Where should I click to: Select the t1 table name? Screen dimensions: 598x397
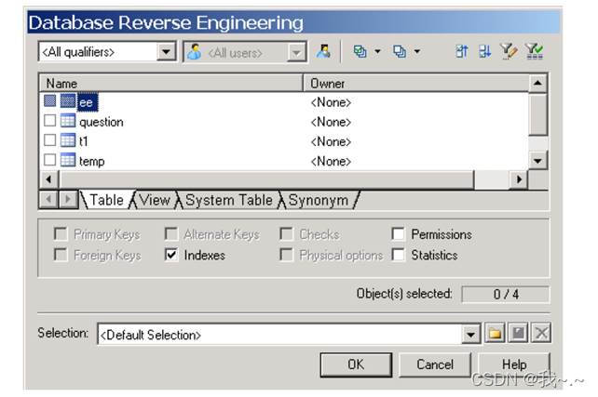84,141
